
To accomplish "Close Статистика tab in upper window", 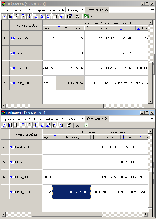I will (107, 10).
